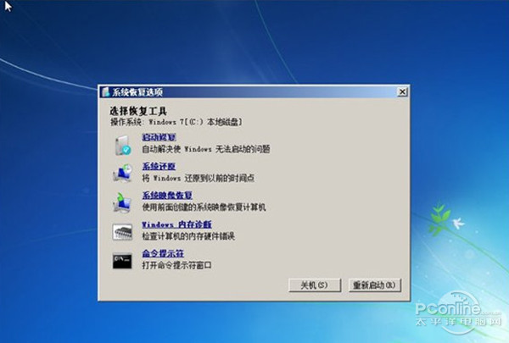Click the Startup Repair (启动修复) icon
Image resolution: width=509 pixels, height=343 pixels.
[x=122, y=145]
